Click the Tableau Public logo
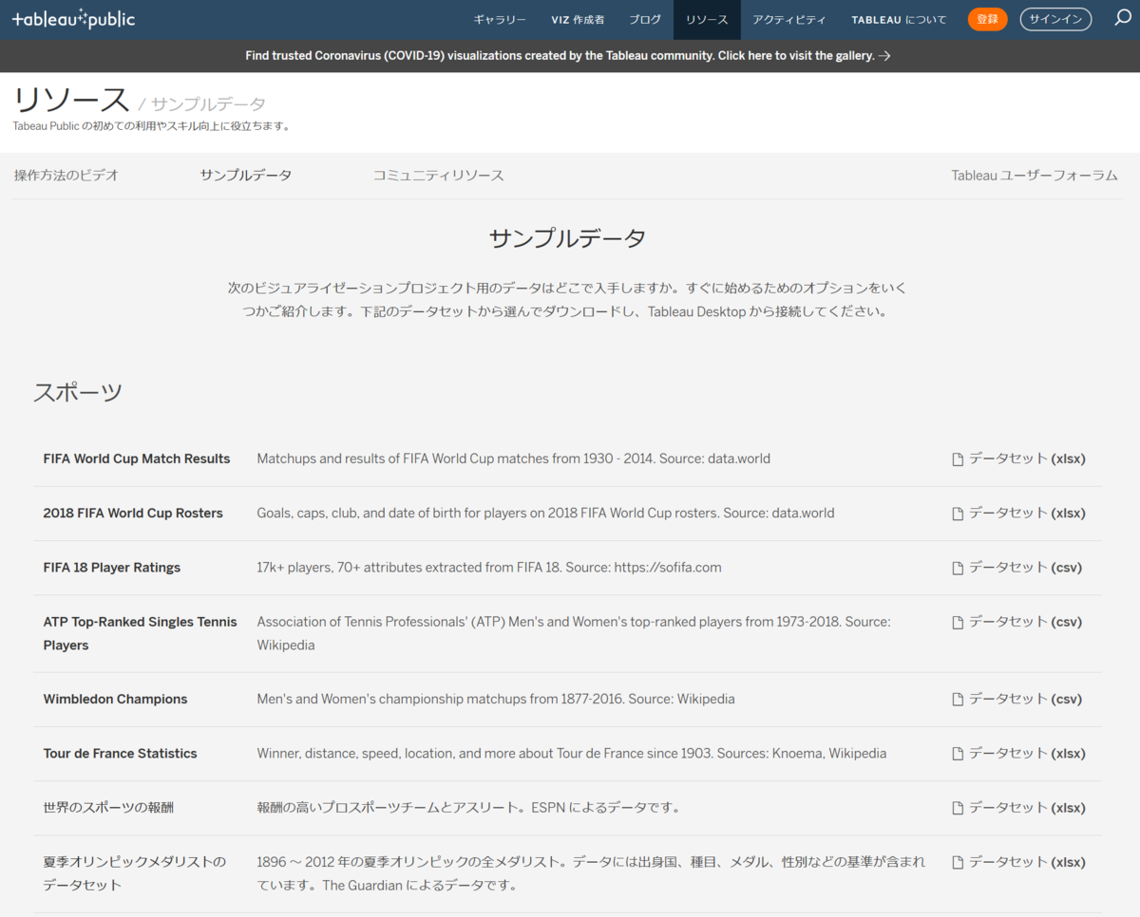The width and height of the screenshot is (1140, 917). click(x=73, y=18)
